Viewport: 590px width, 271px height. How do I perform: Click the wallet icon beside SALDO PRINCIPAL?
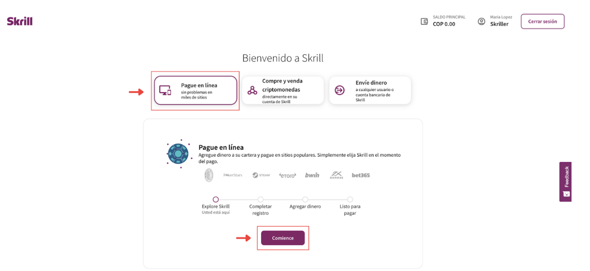click(424, 21)
